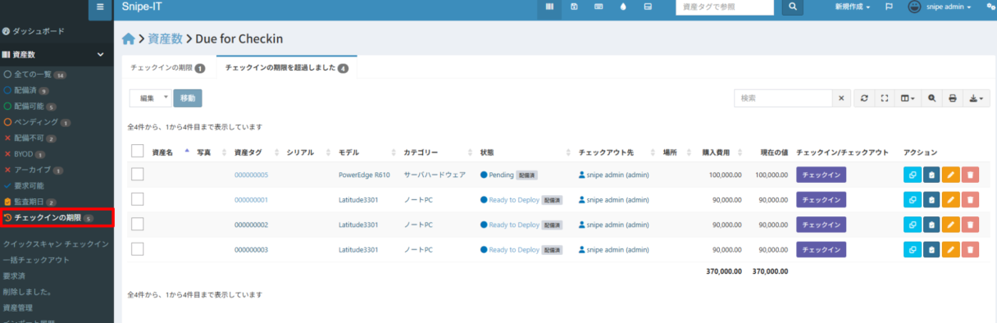Select チェックインの期限を超過しました tab
The width and height of the screenshot is (997, 323).
[286, 68]
